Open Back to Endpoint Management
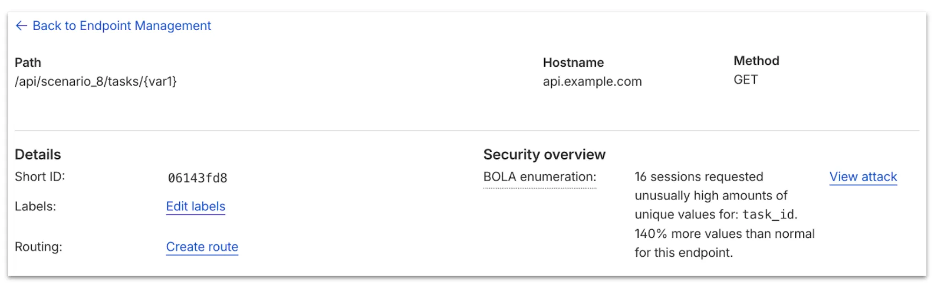This screenshot has height=288, width=940. tap(122, 26)
